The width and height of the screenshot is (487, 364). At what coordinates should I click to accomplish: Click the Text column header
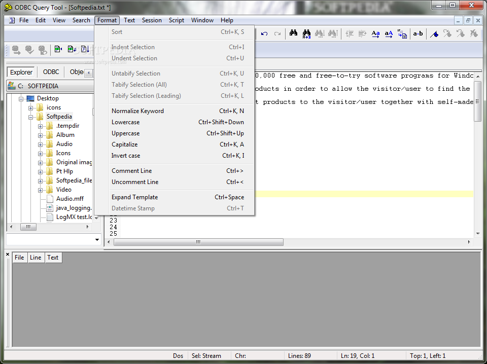click(53, 257)
